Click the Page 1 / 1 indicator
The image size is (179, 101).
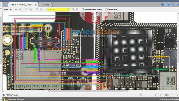(8, 10)
